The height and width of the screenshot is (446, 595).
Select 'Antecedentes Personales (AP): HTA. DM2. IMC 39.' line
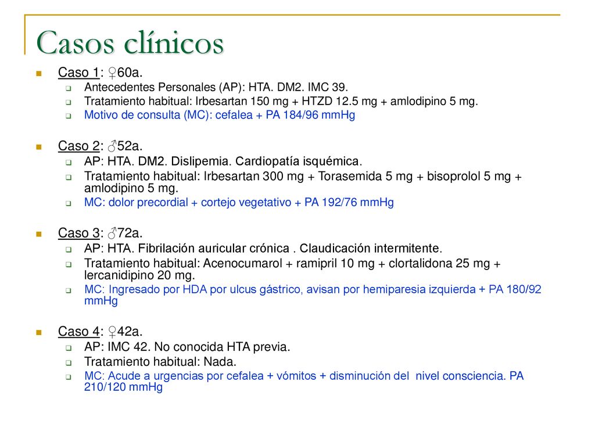click(x=216, y=87)
